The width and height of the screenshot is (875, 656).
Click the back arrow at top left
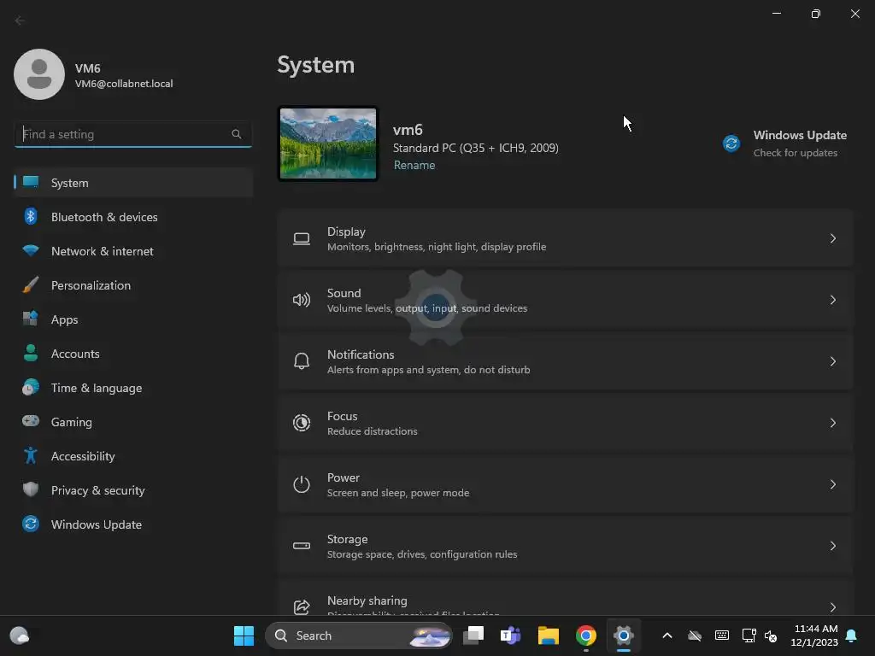click(20, 20)
